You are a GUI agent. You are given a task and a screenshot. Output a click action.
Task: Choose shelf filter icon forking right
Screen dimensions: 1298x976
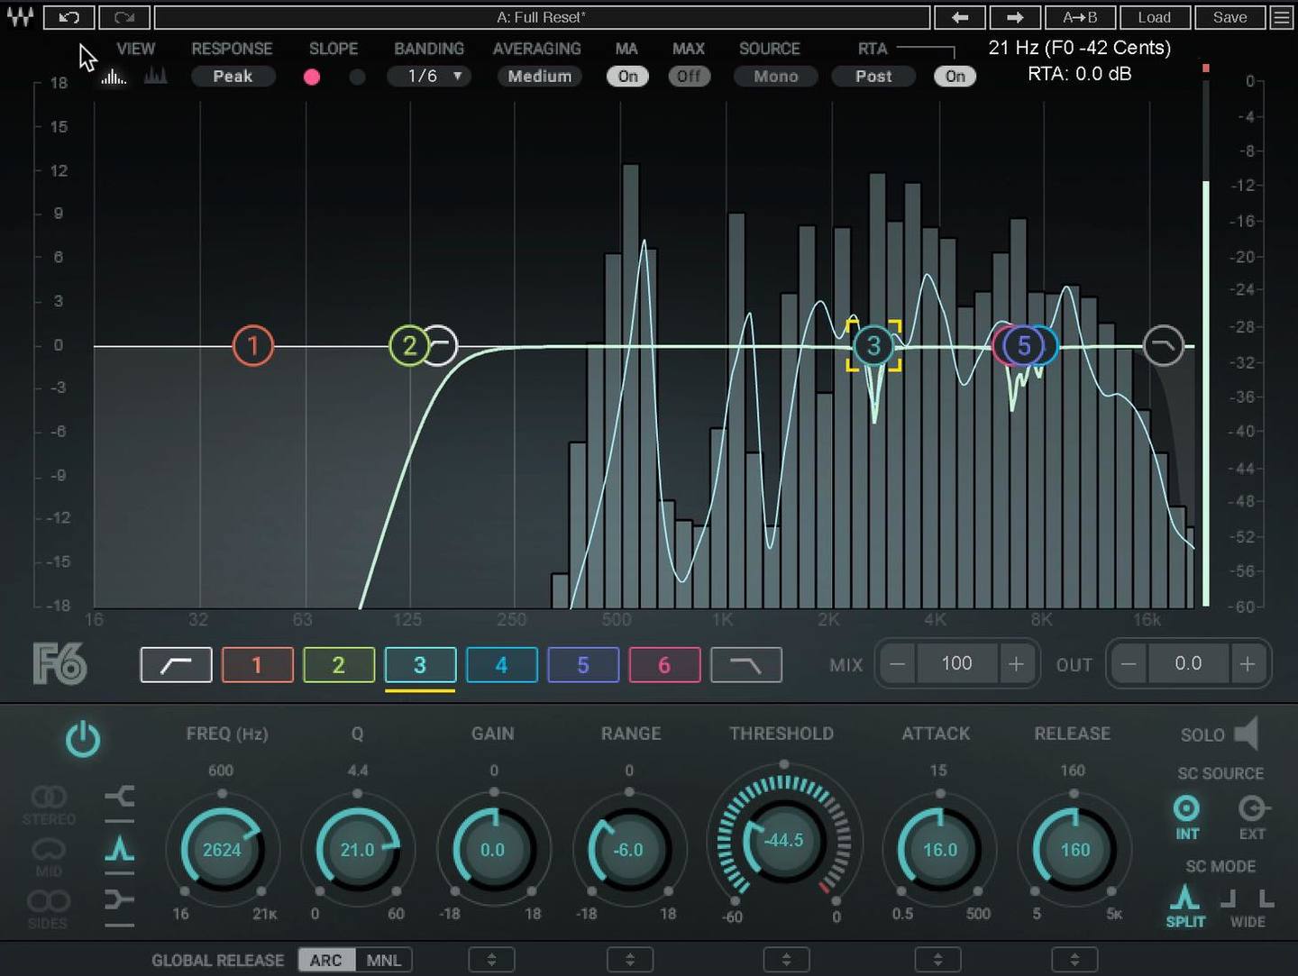[x=119, y=798]
